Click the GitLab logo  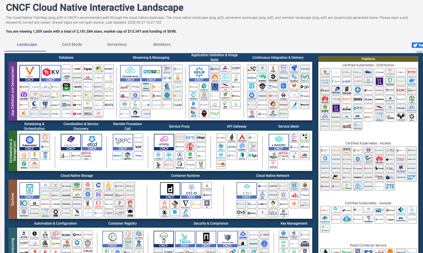(x=294, y=87)
